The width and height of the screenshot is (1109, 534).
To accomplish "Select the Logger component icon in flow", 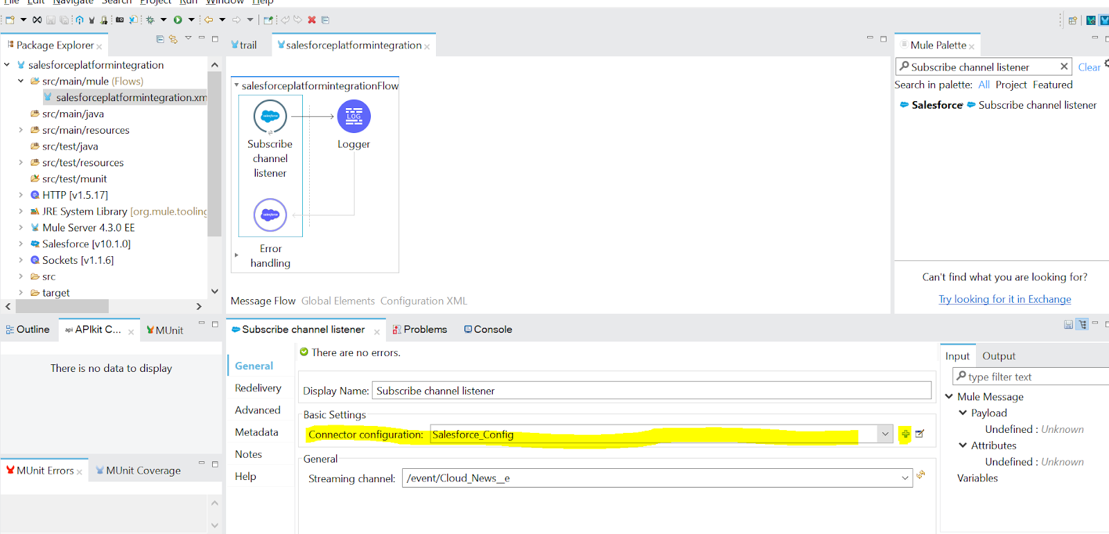I will [x=353, y=116].
